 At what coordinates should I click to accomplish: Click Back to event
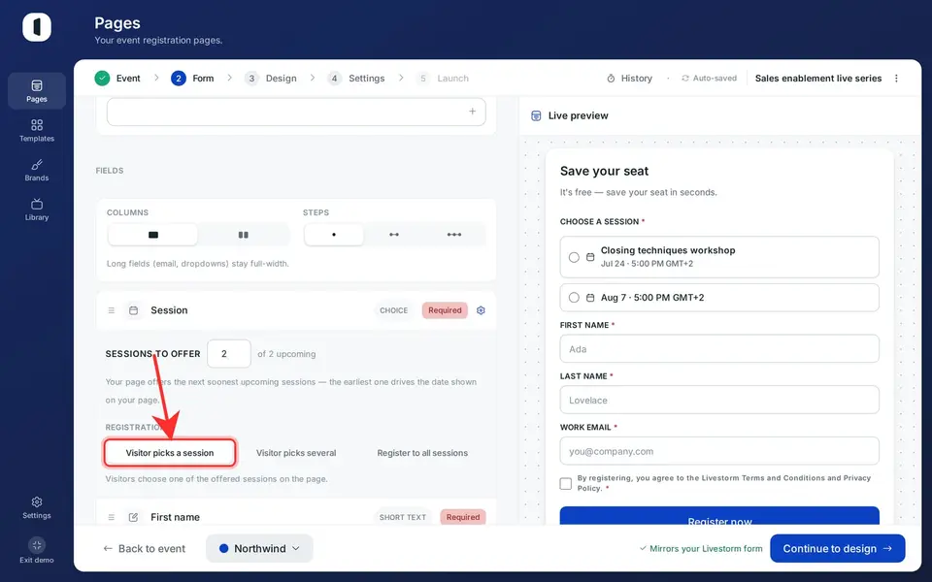pyautogui.click(x=145, y=549)
